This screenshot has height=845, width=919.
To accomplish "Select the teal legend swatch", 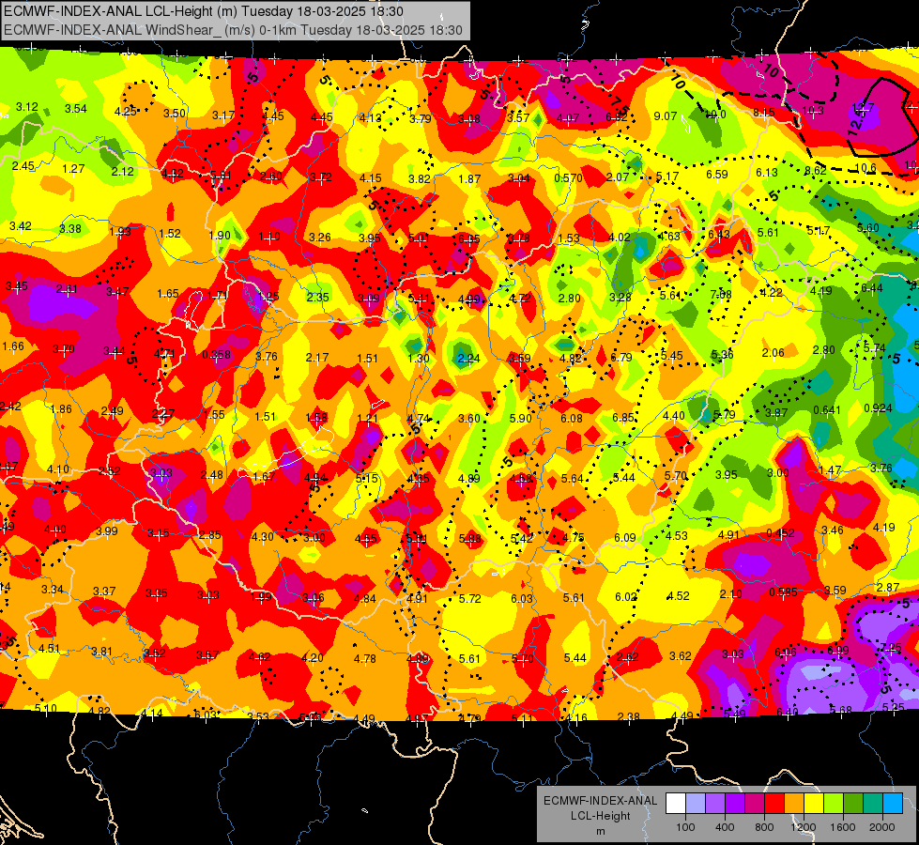I will (873, 804).
